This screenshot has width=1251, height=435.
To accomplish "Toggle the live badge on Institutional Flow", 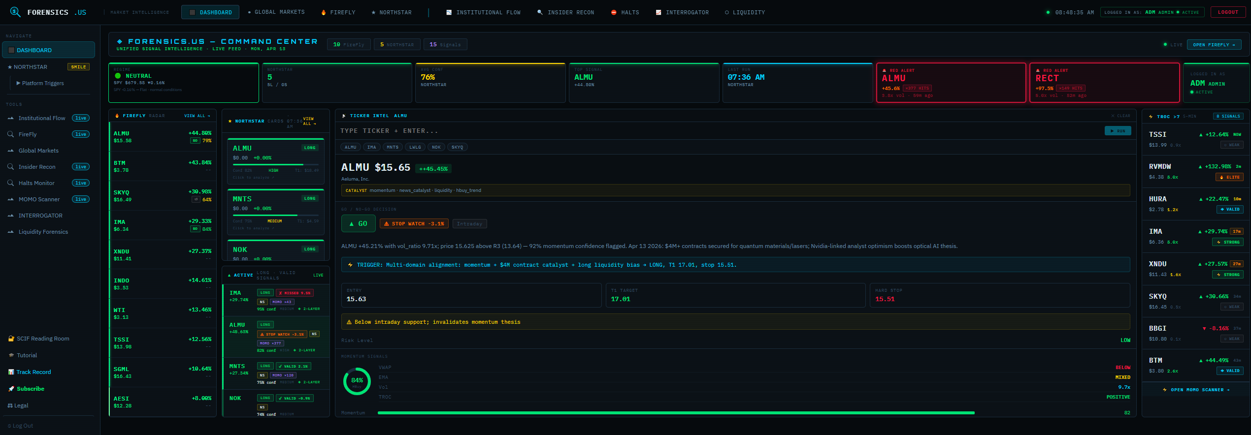I will pos(81,118).
